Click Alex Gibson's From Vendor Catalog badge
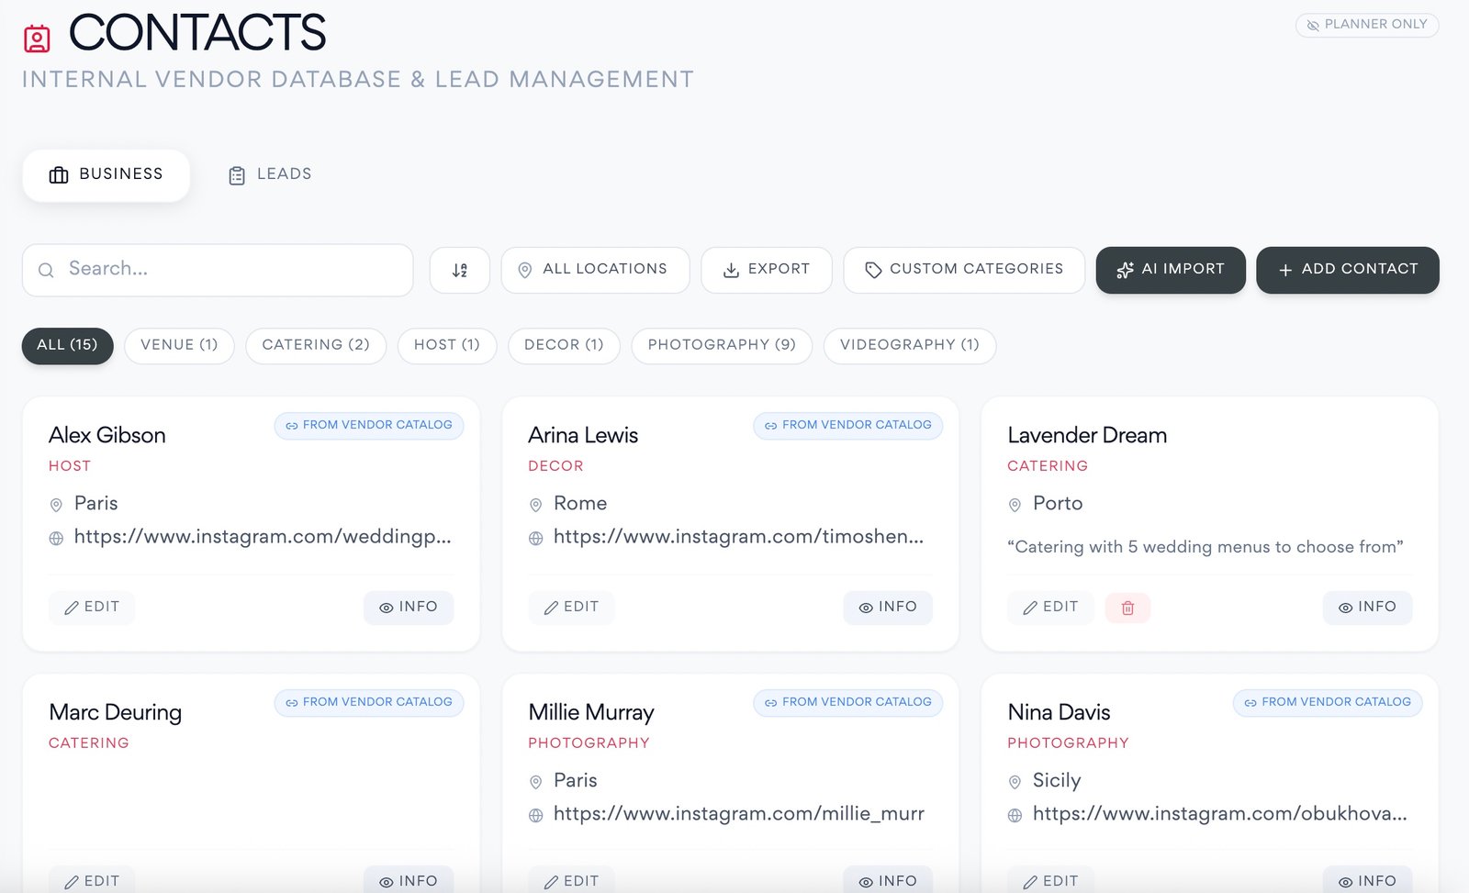1469x893 pixels. 369,426
